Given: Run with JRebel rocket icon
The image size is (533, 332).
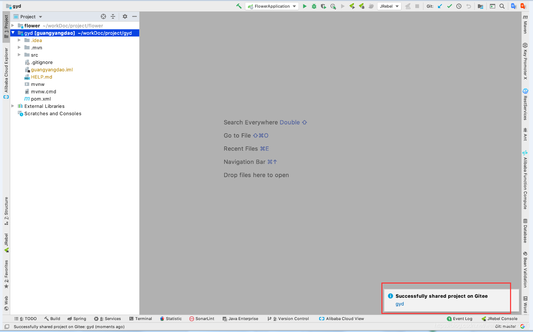Looking at the screenshot, I should click(352, 6).
